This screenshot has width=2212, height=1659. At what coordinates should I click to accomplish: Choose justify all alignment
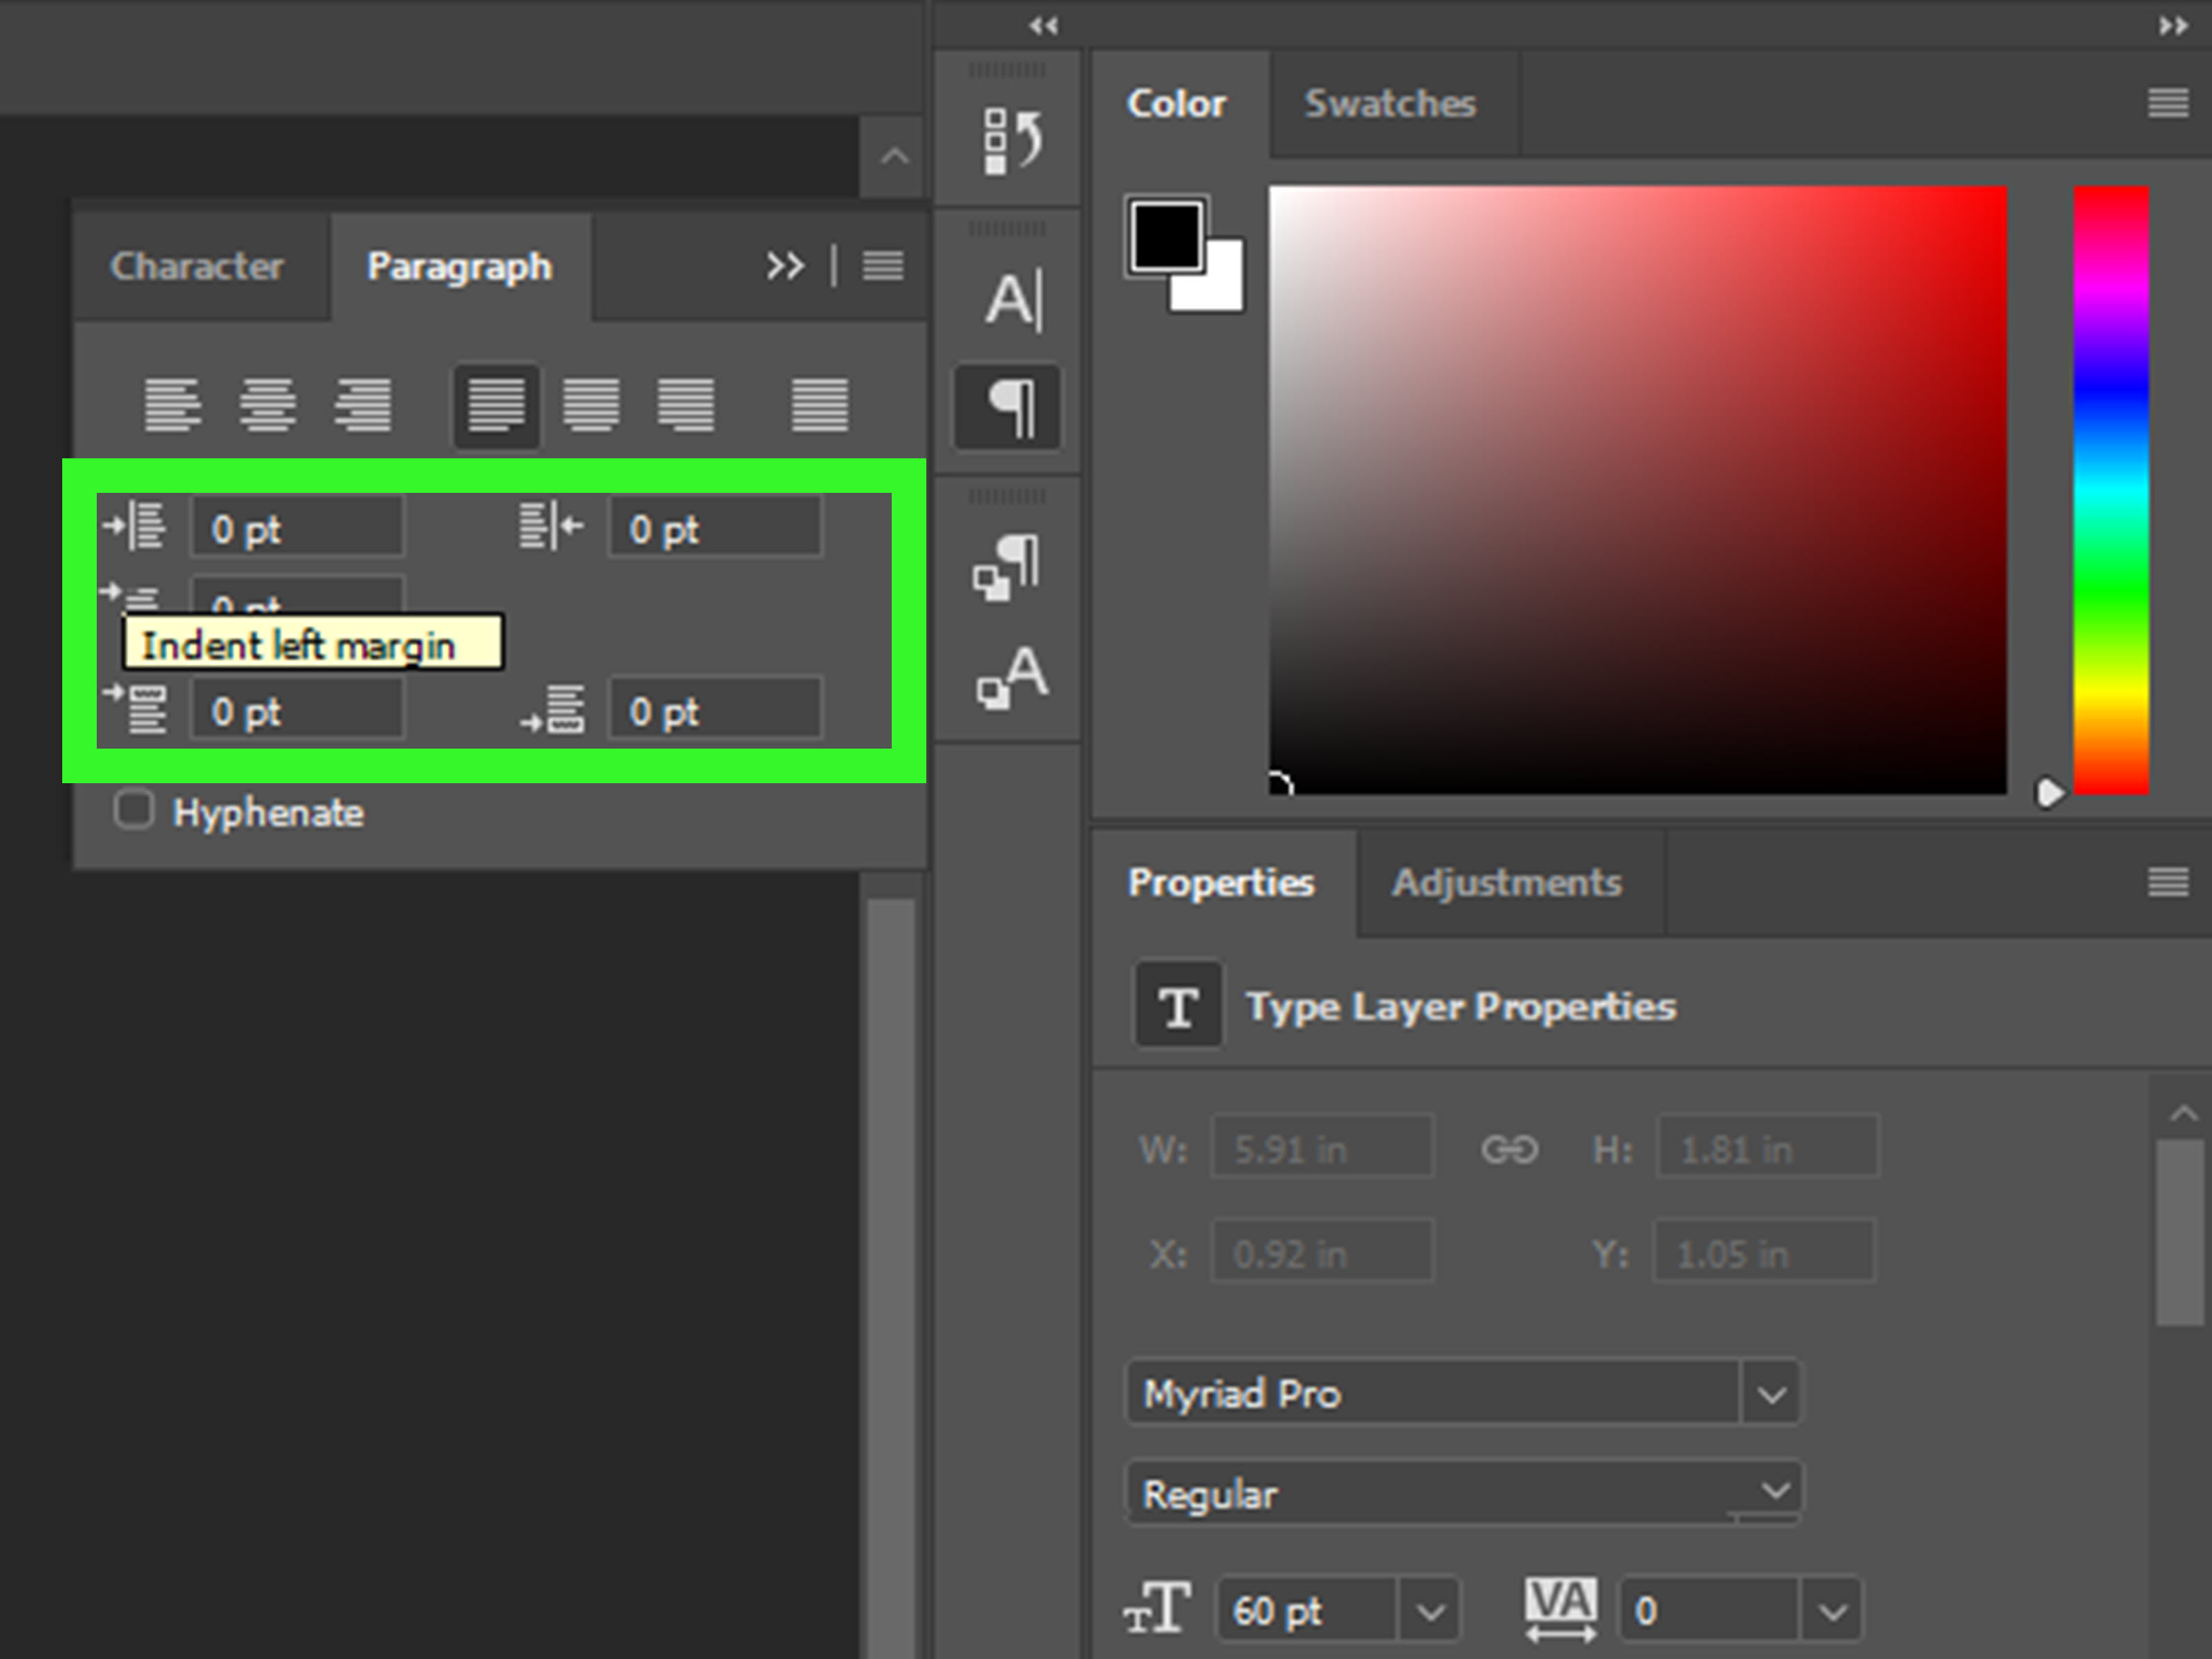coord(820,405)
